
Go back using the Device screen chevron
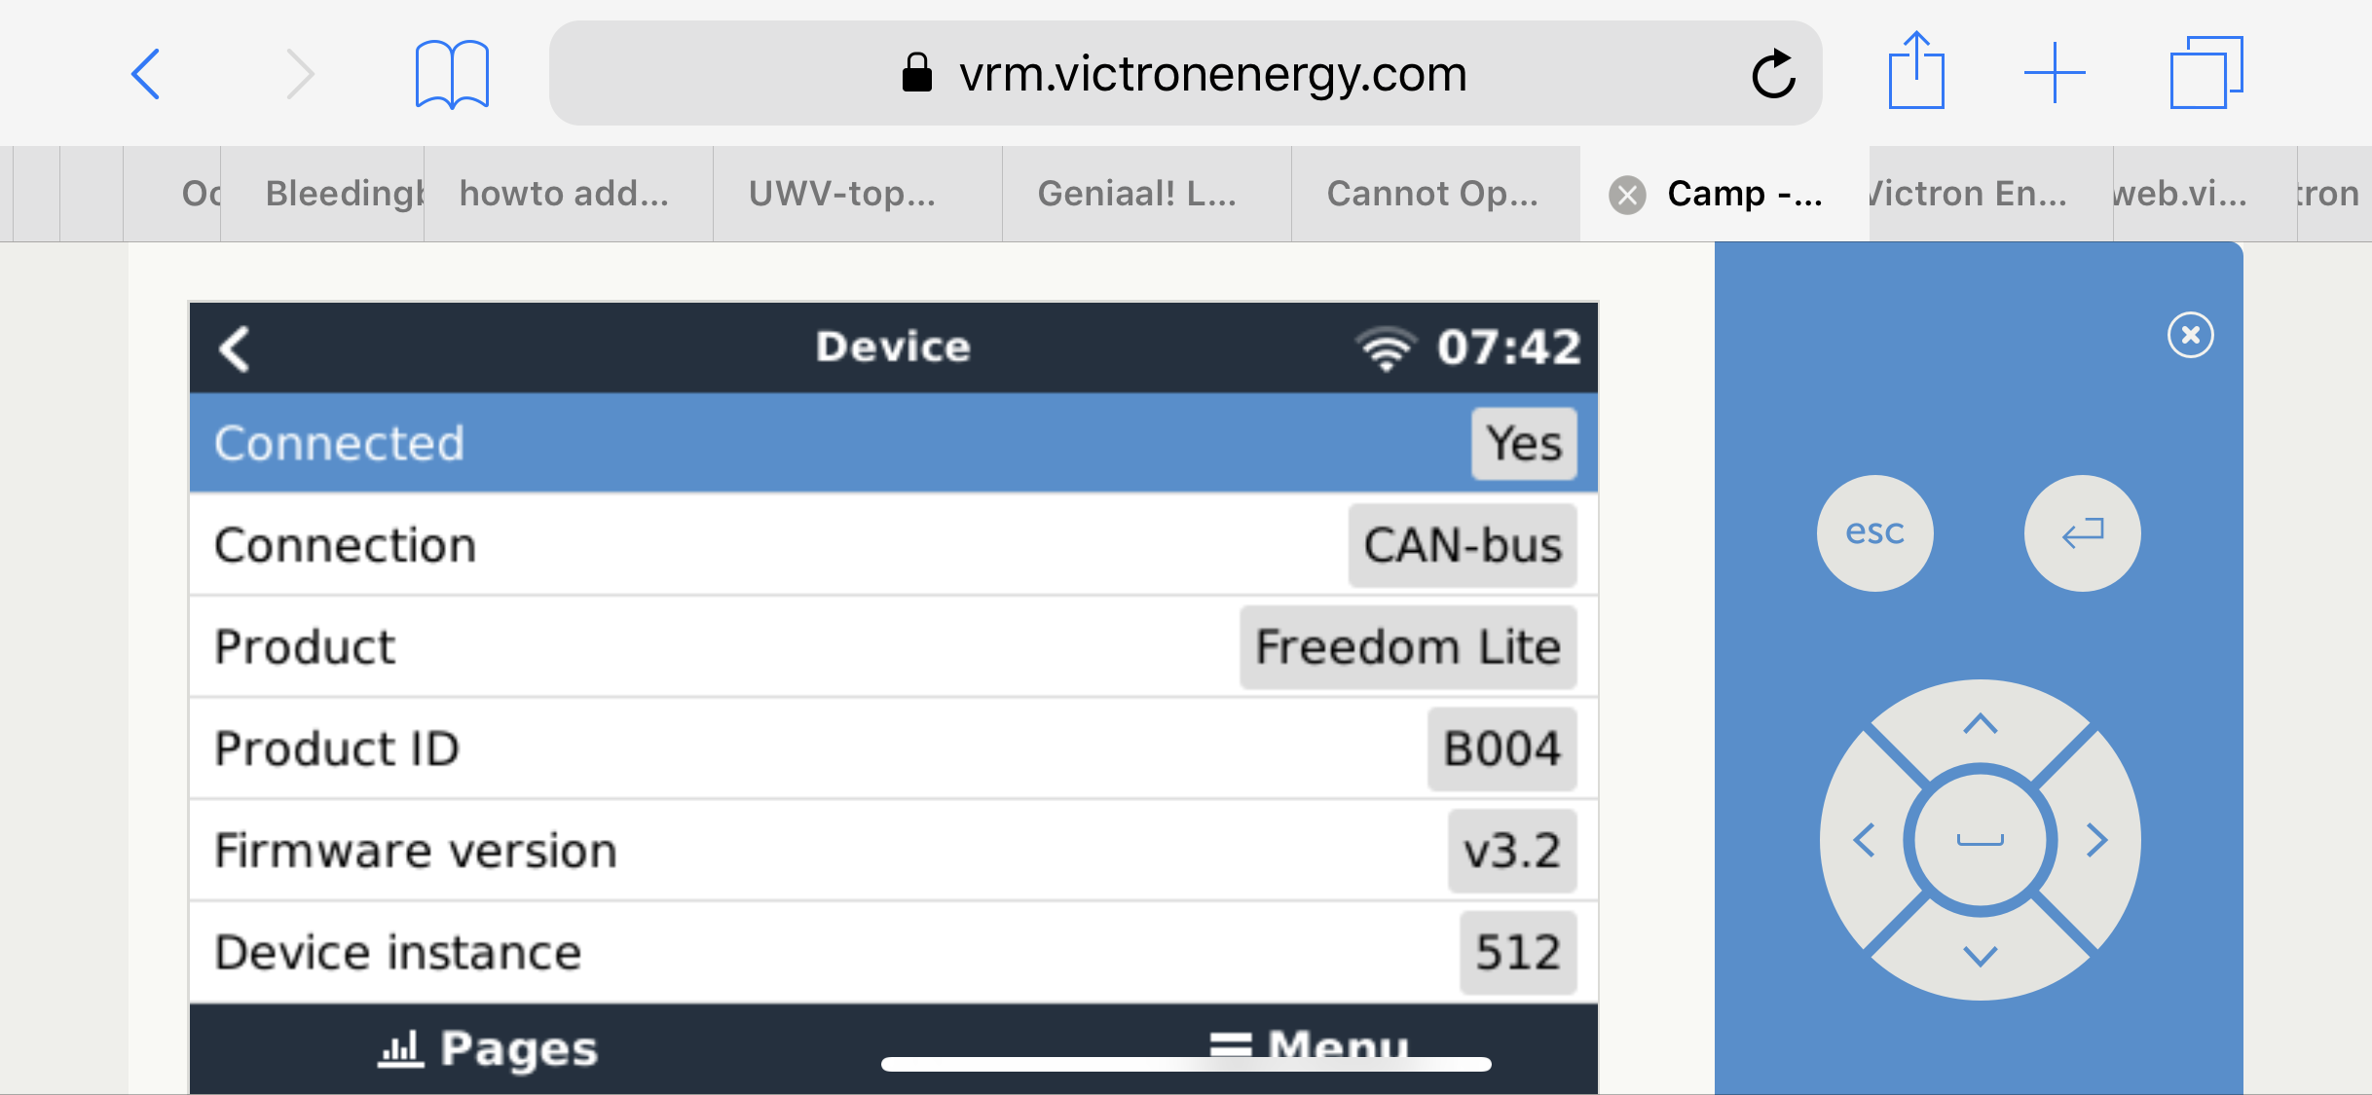[234, 347]
